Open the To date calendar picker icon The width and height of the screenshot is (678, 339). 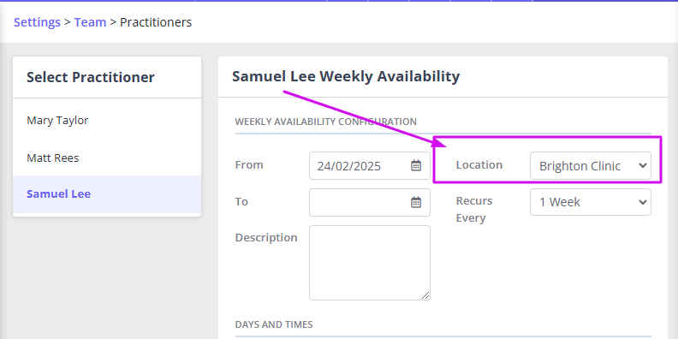(416, 202)
